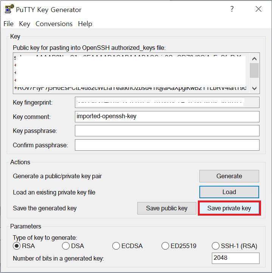This screenshot has width=272, height=273.
Task: Click the Load button
Action: click(229, 192)
